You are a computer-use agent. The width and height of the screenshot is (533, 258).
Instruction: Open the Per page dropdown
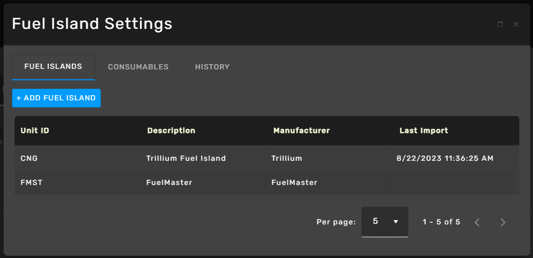coord(385,222)
